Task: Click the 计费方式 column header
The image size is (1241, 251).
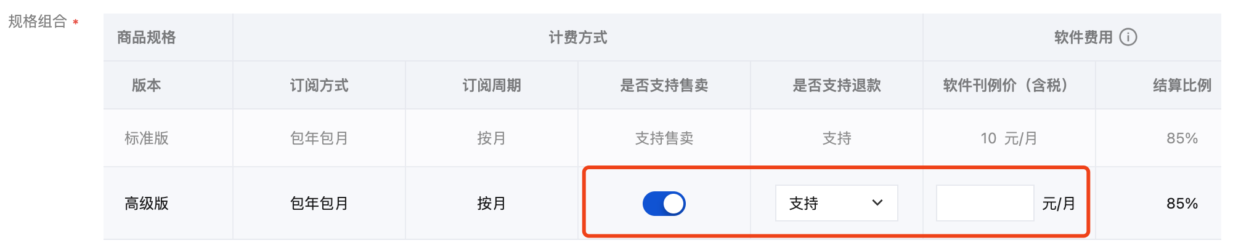Action: point(577,38)
